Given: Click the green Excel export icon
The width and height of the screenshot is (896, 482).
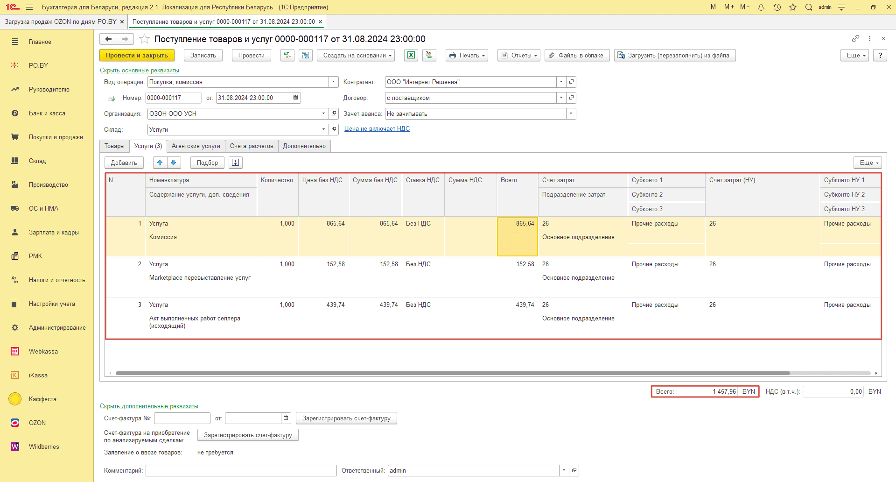Looking at the screenshot, I should click(411, 55).
